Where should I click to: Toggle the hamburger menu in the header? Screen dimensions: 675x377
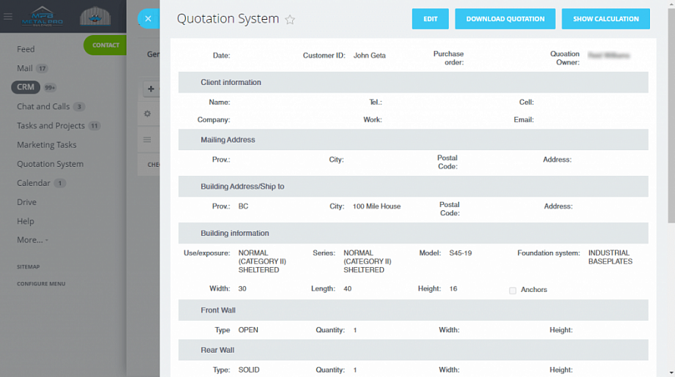coord(8,17)
